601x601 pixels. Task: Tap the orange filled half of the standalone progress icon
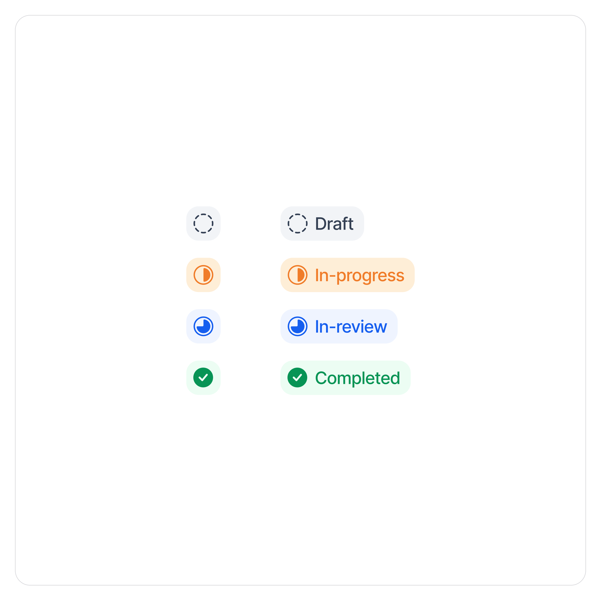tap(207, 275)
